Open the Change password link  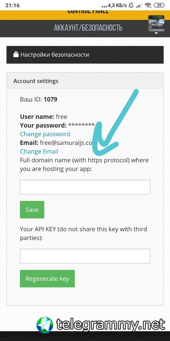tap(45, 134)
